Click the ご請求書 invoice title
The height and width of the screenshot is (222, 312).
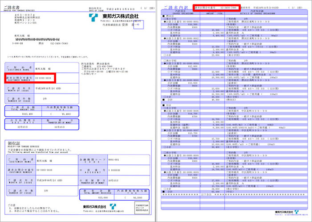point(11,7)
